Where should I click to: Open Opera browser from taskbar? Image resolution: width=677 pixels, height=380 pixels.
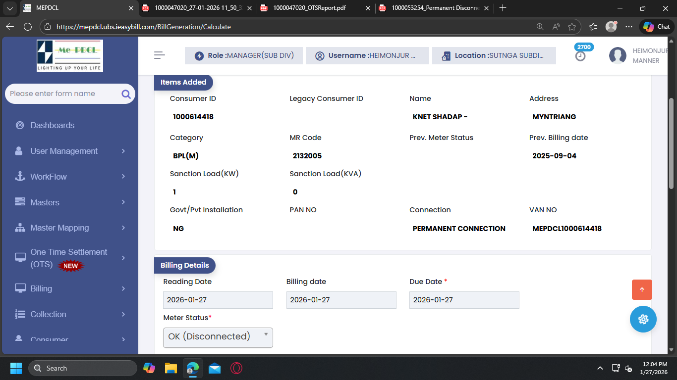[236, 368]
